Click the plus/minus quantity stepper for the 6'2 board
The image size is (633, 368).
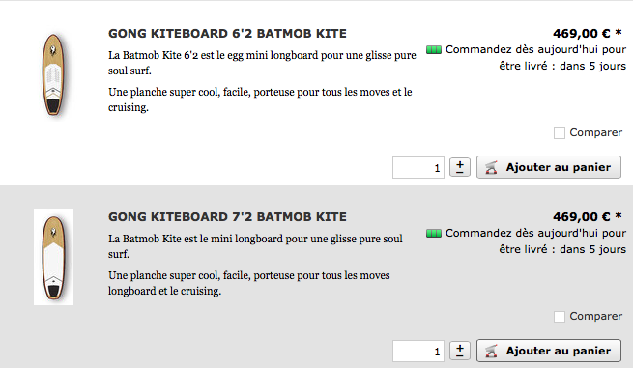(x=460, y=167)
